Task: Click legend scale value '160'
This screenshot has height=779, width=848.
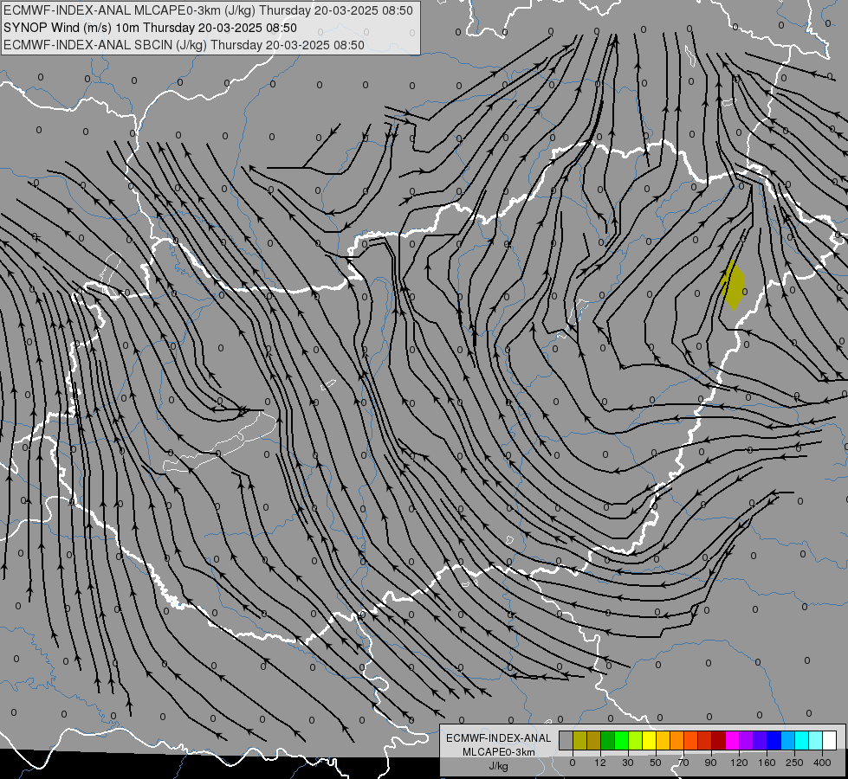Action: (x=767, y=763)
